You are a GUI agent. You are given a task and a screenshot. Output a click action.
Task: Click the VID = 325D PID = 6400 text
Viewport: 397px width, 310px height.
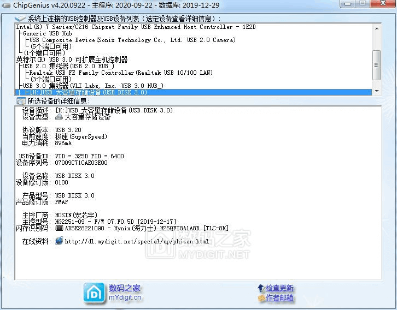(x=89, y=156)
